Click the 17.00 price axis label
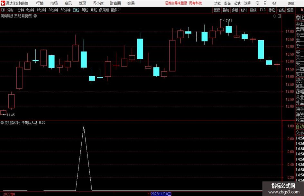Image resolution: width=304 pixels, height=196 pixels. point(290,32)
